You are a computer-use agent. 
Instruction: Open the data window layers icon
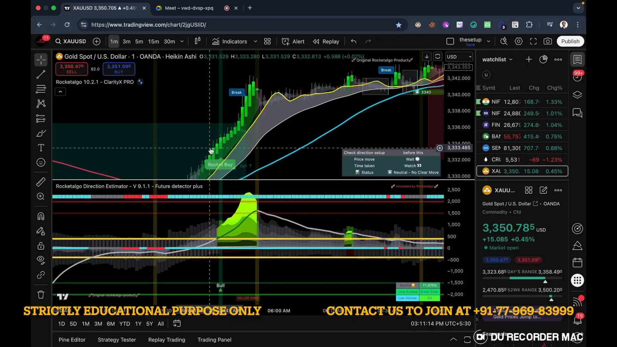click(577, 95)
